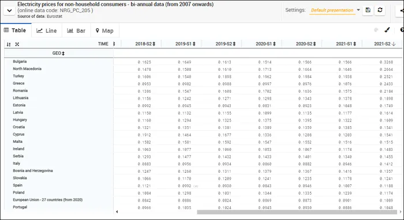Select the Italy row label
Image resolution: width=404 pixels, height=220 pixels.
pyautogui.click(x=16, y=163)
